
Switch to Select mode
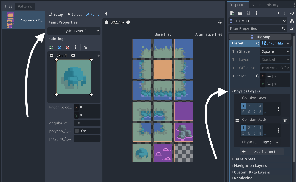[x=75, y=14]
